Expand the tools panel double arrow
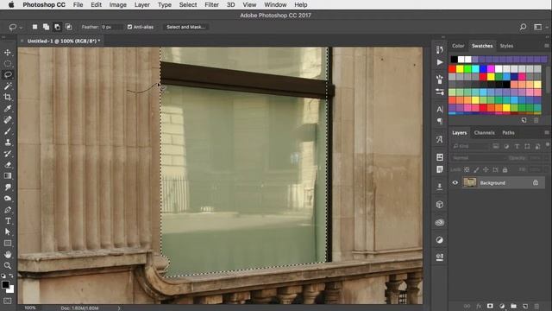Viewport: 552px width, 311px height. [3, 37]
